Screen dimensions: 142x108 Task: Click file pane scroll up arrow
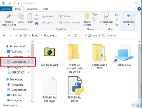[x=140, y=42]
